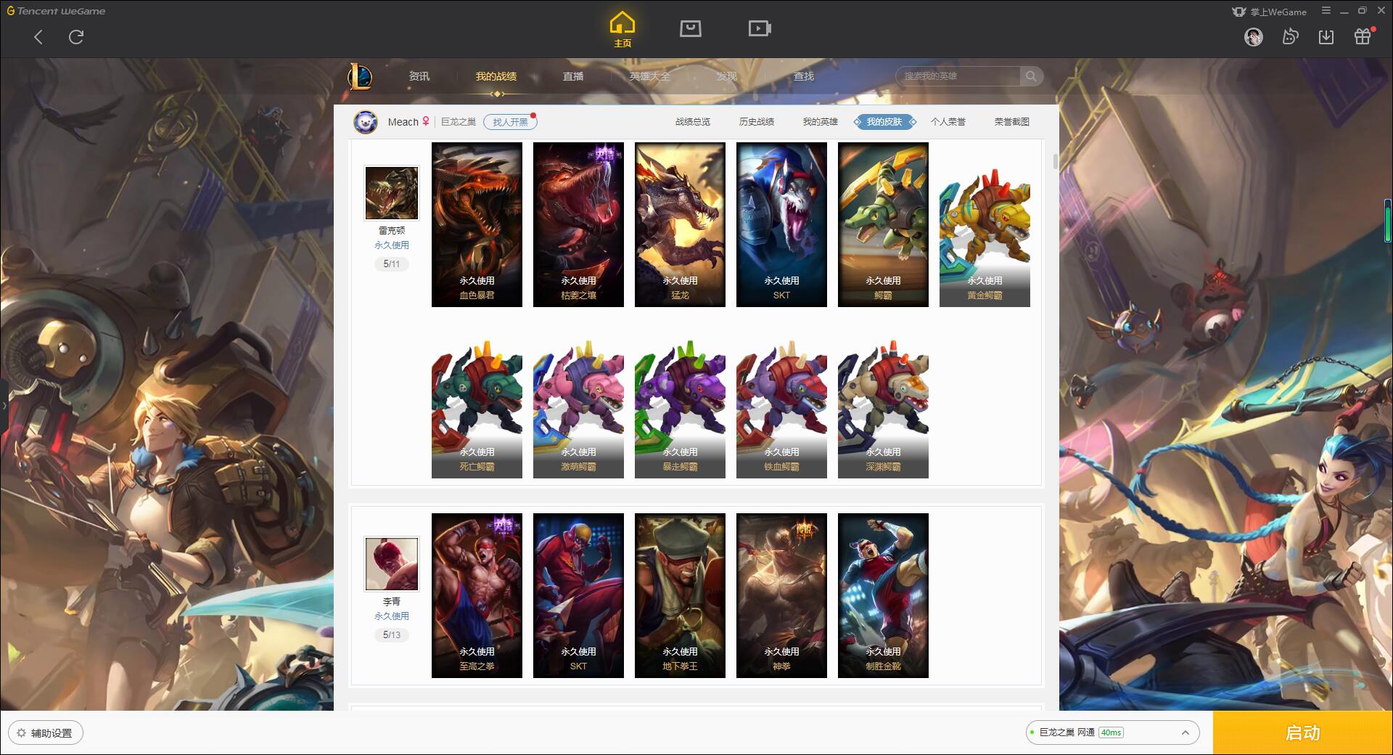Open the 神拳 skin card
Screen dimensions: 1393x755
(781, 595)
